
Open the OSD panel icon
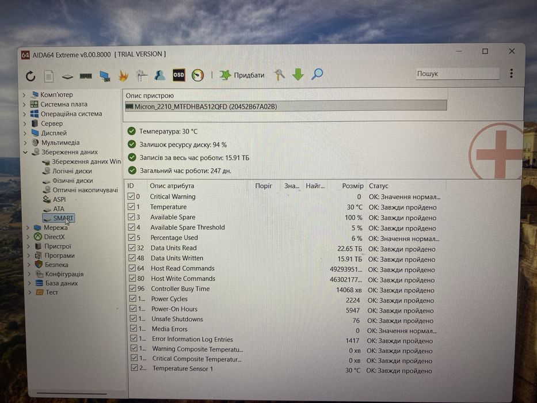click(178, 75)
